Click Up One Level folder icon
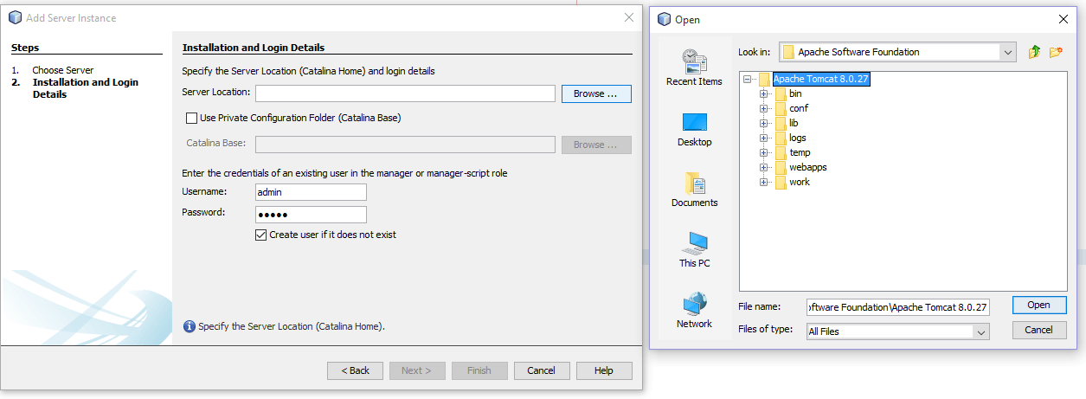This screenshot has height=399, width=1086. (x=1034, y=52)
